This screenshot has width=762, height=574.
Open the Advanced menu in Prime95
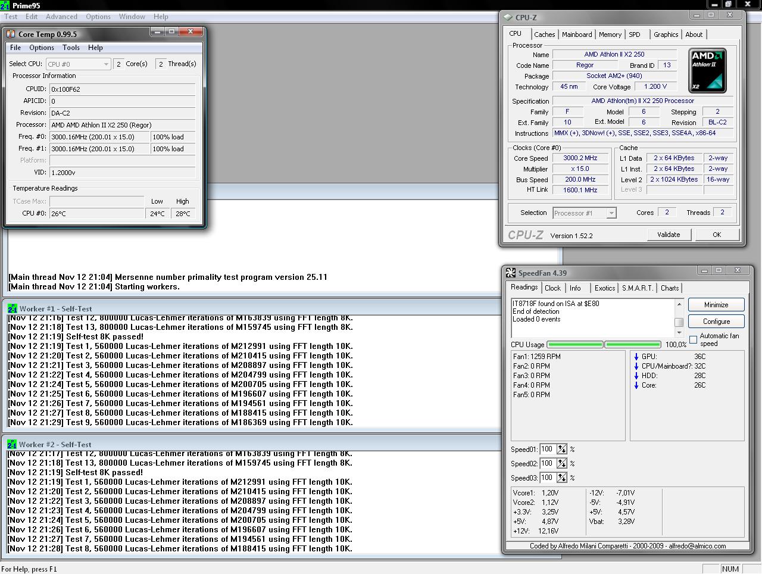point(61,17)
